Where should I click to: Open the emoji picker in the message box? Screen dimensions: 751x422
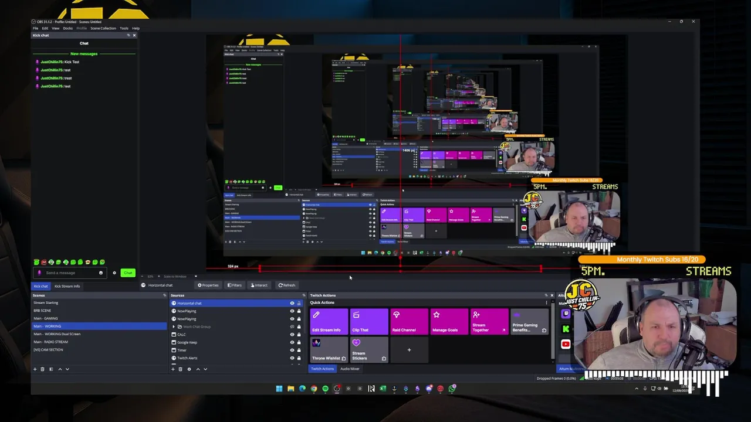pyautogui.click(x=101, y=273)
